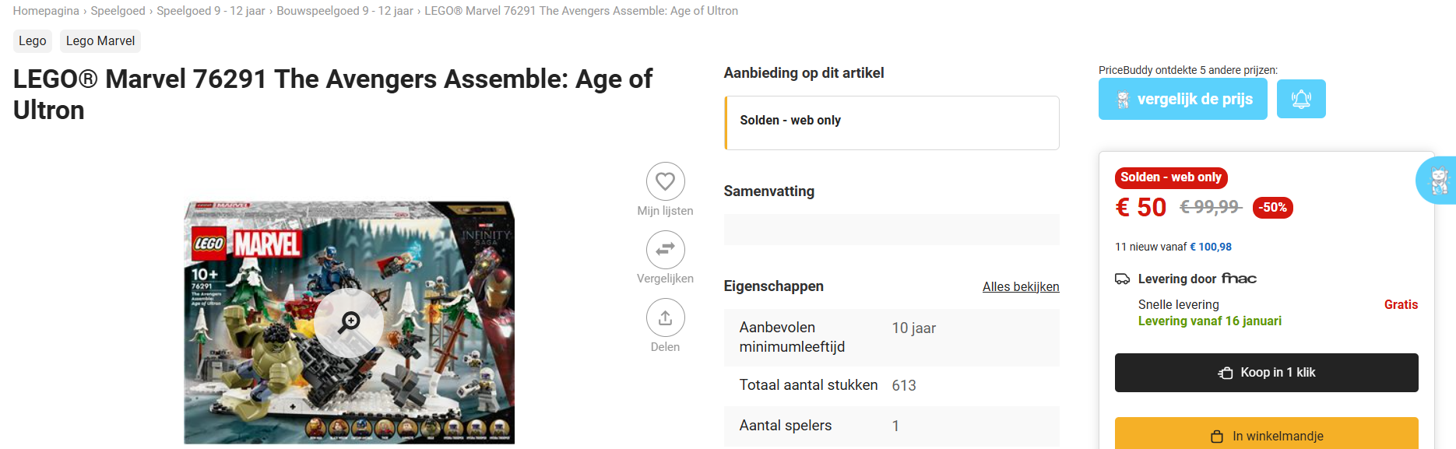
Task: Open the Bouwspeelgoed 9 - 12 jaar breadcrumb
Action: [345, 10]
